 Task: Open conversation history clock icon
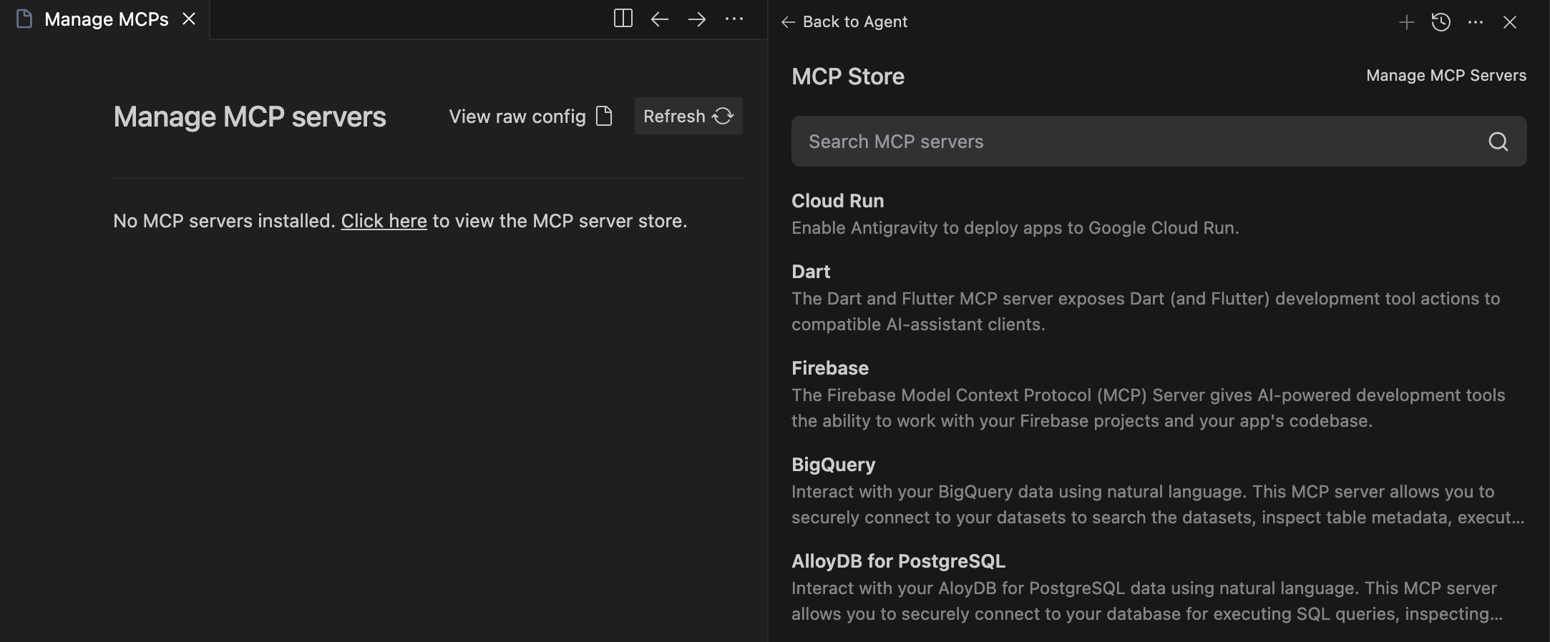coord(1441,22)
